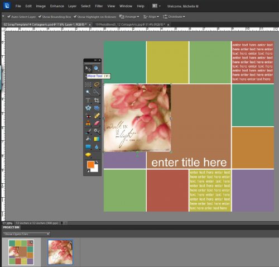Open the workspace layout switcher dropdown
The height and width of the screenshot is (267, 279).
pos(156,6)
